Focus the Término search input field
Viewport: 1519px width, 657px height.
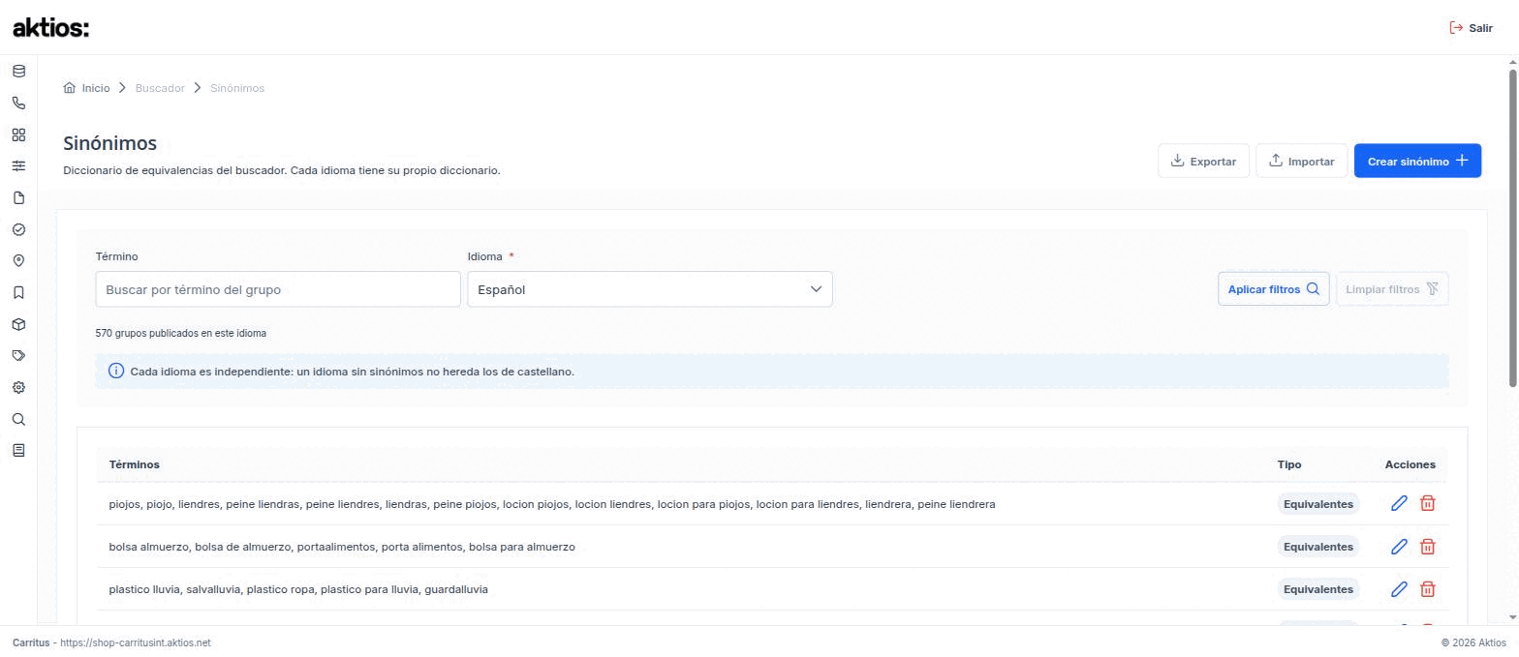click(x=278, y=289)
